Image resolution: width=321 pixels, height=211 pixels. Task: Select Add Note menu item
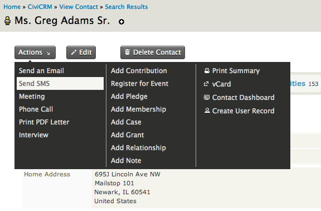126,161
